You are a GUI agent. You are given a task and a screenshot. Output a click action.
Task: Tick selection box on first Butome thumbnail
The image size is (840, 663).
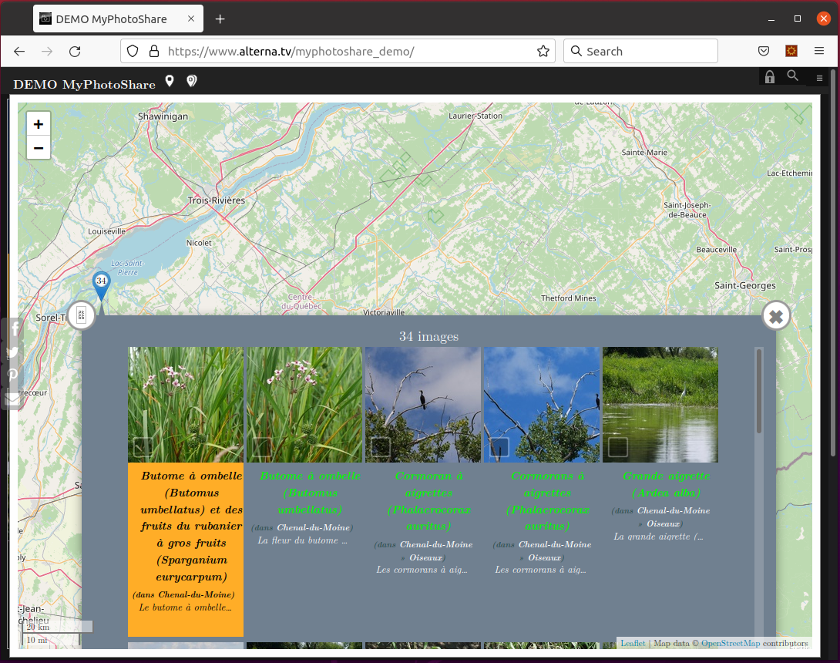click(x=143, y=447)
